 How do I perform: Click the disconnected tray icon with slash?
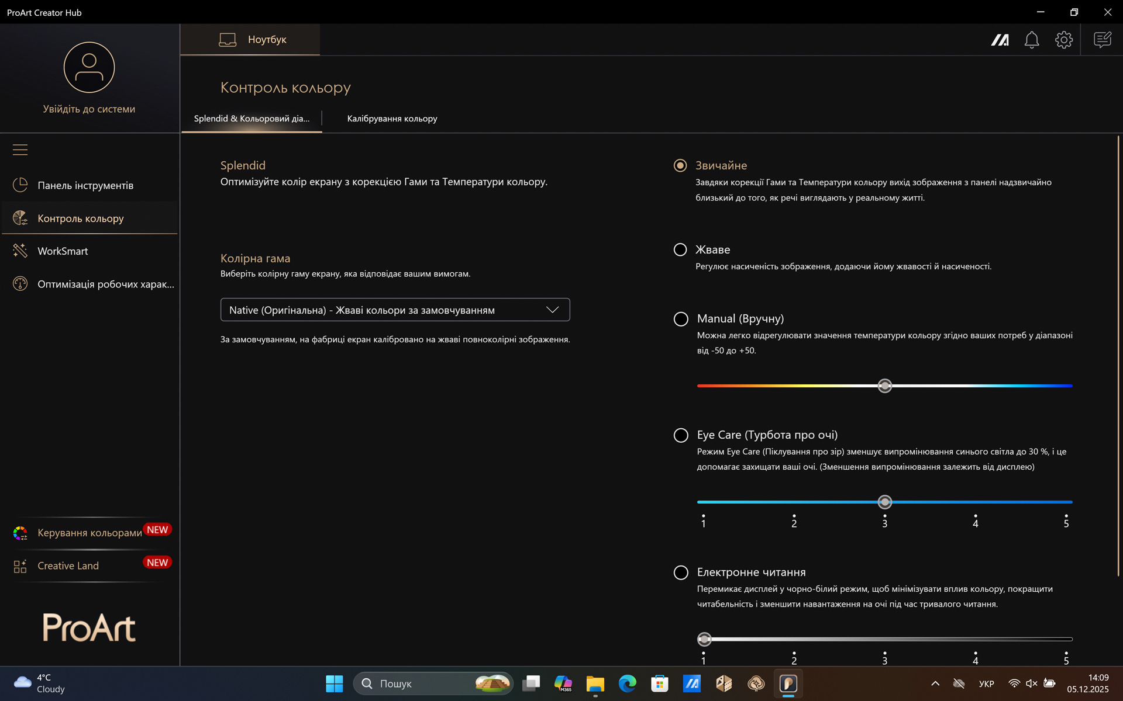point(959,683)
